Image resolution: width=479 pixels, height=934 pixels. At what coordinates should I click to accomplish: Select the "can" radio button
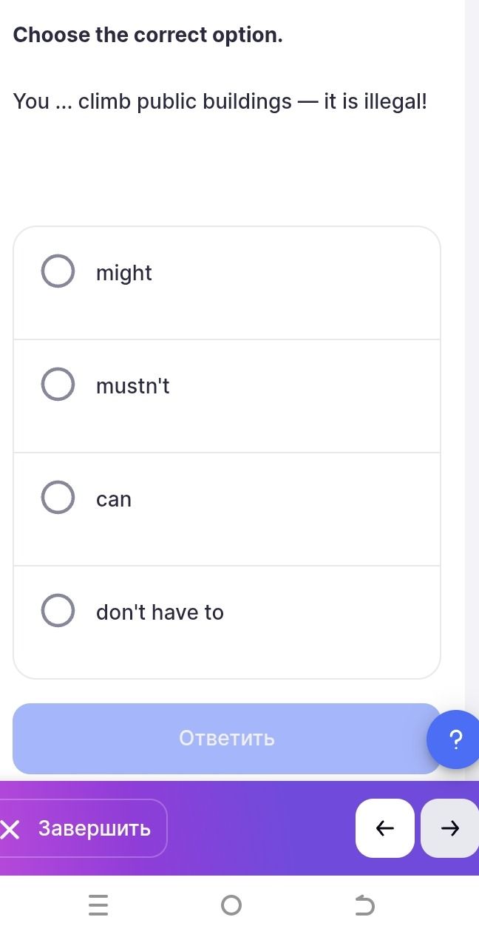58,498
